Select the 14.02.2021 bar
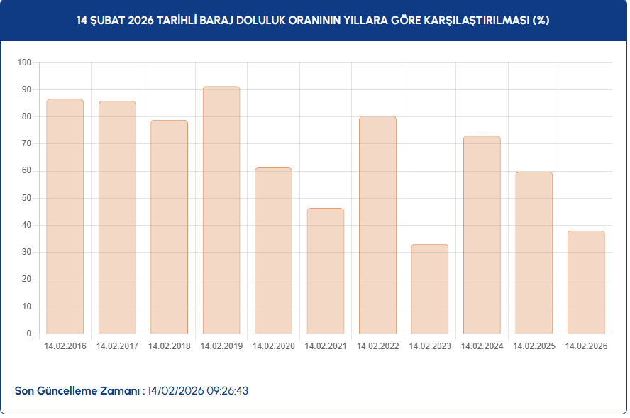 [326, 271]
